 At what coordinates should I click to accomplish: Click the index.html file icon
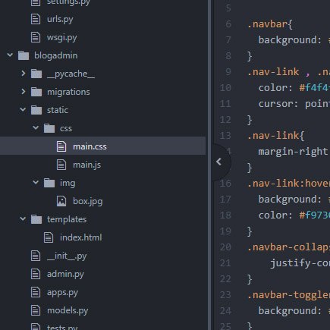click(x=49, y=237)
